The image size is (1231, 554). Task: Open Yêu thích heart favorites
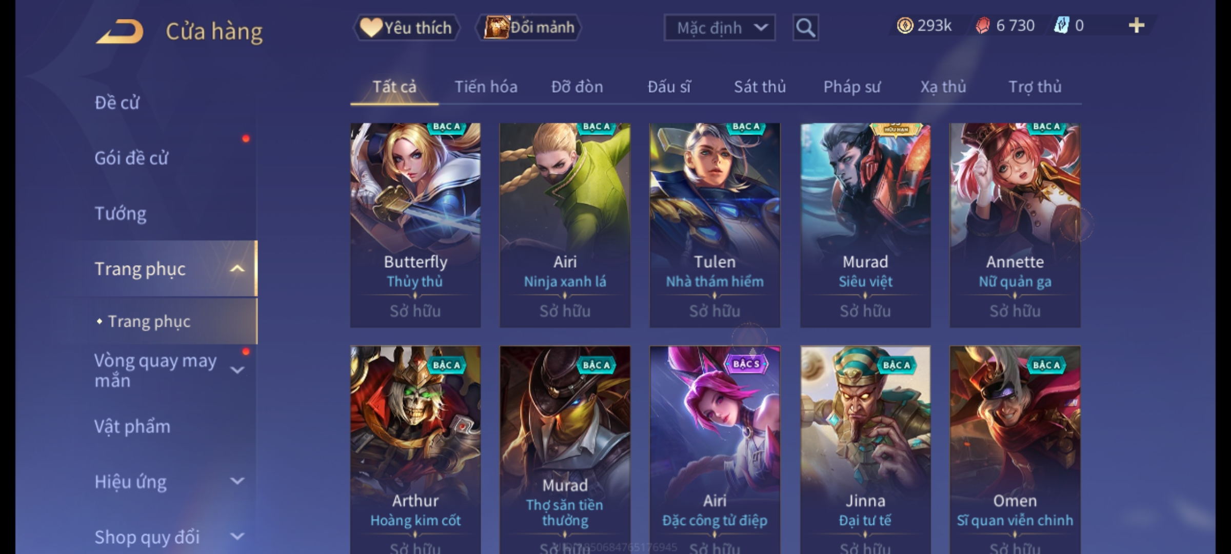coord(406,27)
